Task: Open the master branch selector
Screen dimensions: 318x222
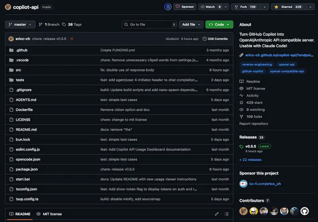Action: coord(20,25)
